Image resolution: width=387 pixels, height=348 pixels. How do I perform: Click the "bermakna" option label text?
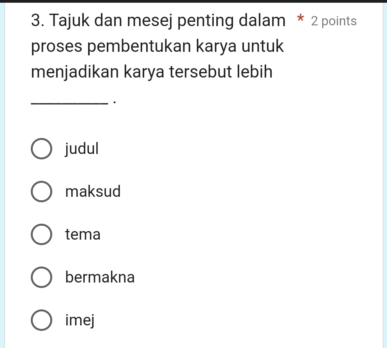(100, 277)
